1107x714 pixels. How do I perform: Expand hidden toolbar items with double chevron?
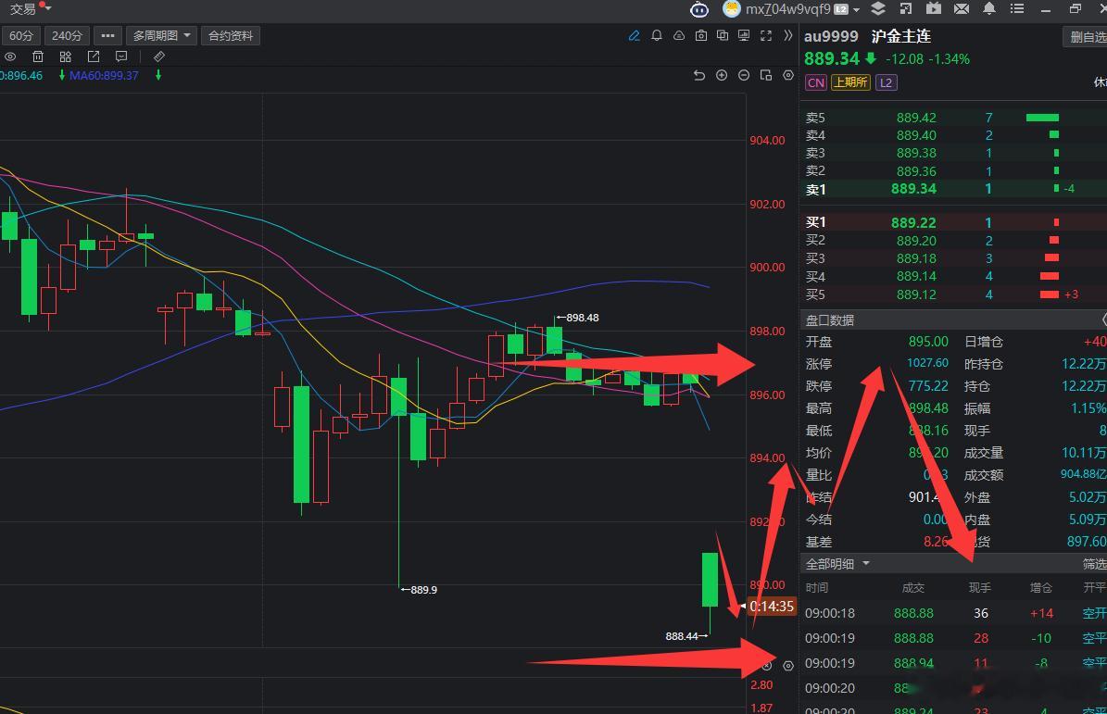pos(788,35)
